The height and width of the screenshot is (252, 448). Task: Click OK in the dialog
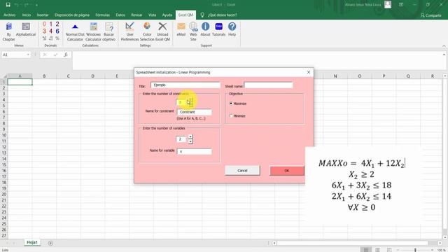[287, 170]
